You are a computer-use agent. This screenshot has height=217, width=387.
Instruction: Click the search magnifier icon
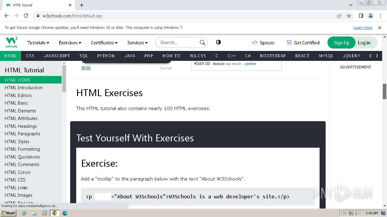(202, 42)
